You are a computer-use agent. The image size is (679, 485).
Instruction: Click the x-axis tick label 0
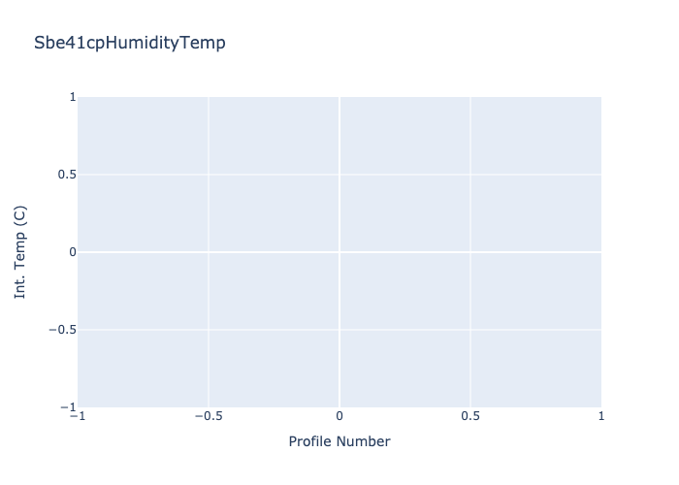pos(339,416)
